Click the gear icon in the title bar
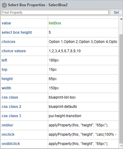123x149 pixels. click(x=4, y=5)
